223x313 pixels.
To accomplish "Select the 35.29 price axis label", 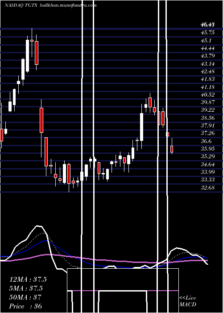I will [x=208, y=156].
